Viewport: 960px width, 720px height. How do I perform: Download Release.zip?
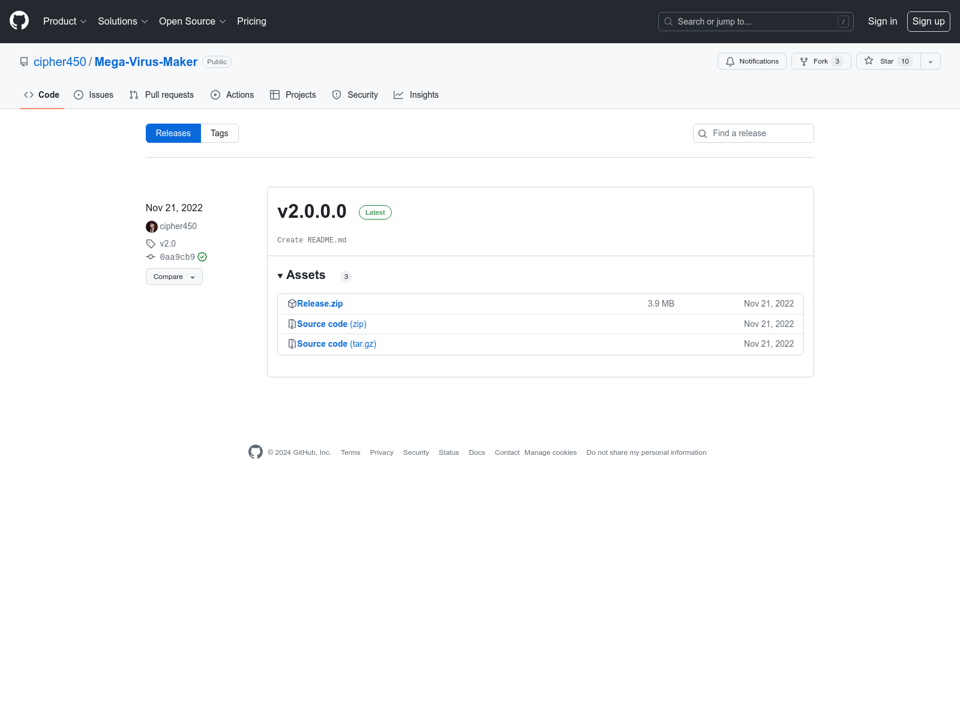(x=320, y=304)
